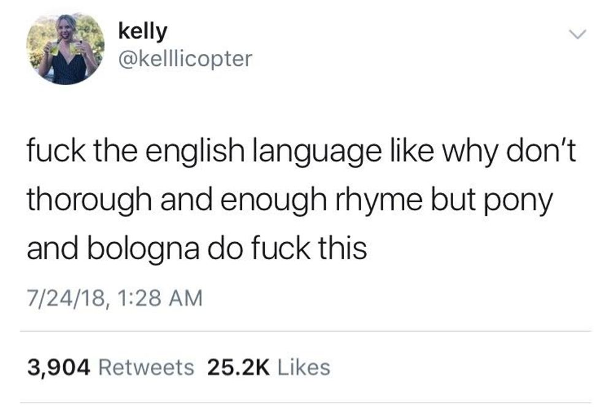Viewport: 601px width, 407px height.
Task: Open the tweet options chevron menu
Action: coord(577,35)
